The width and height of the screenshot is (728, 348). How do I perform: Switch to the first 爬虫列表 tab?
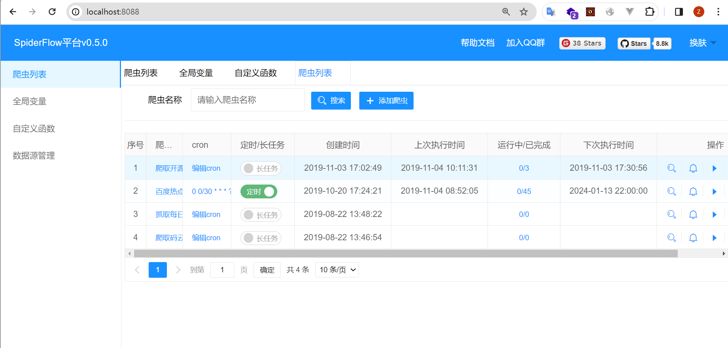pos(141,73)
